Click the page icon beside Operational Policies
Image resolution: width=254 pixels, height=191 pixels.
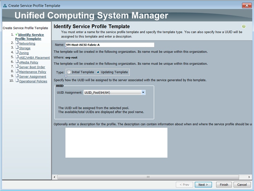coord(17,80)
